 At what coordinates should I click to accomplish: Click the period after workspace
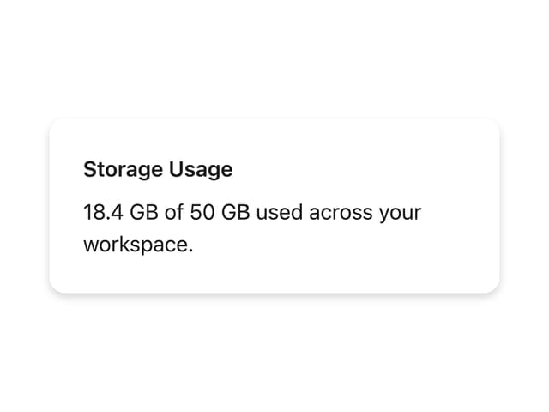[190, 251]
